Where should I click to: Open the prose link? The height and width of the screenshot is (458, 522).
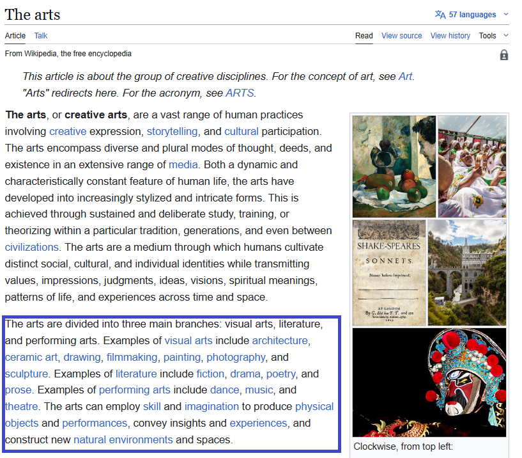click(18, 390)
